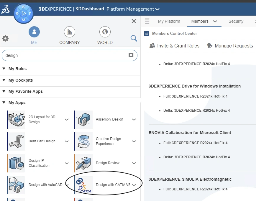Select the ME profile icon

click(x=34, y=32)
